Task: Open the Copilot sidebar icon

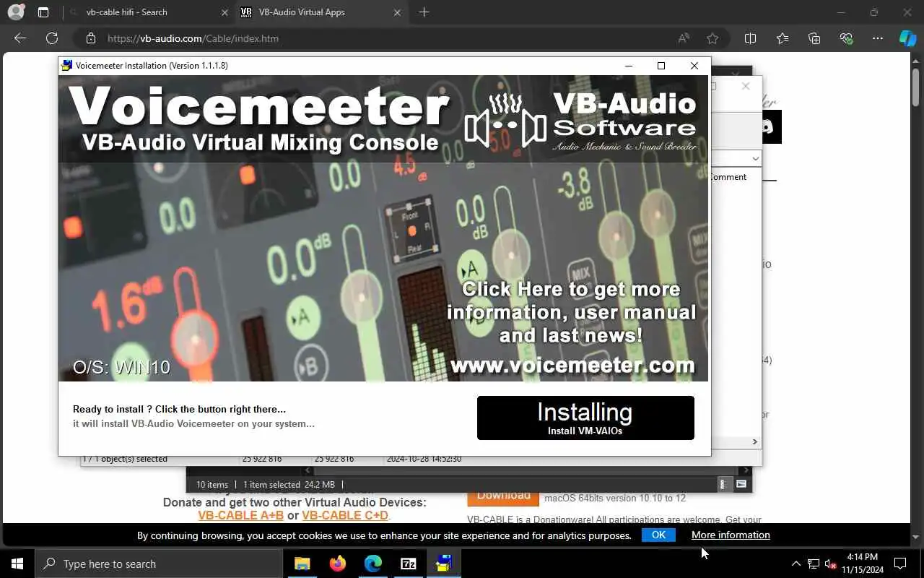Action: point(907,38)
